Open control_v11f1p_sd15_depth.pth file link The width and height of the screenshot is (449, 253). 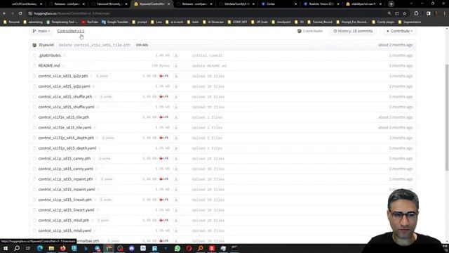66,138
